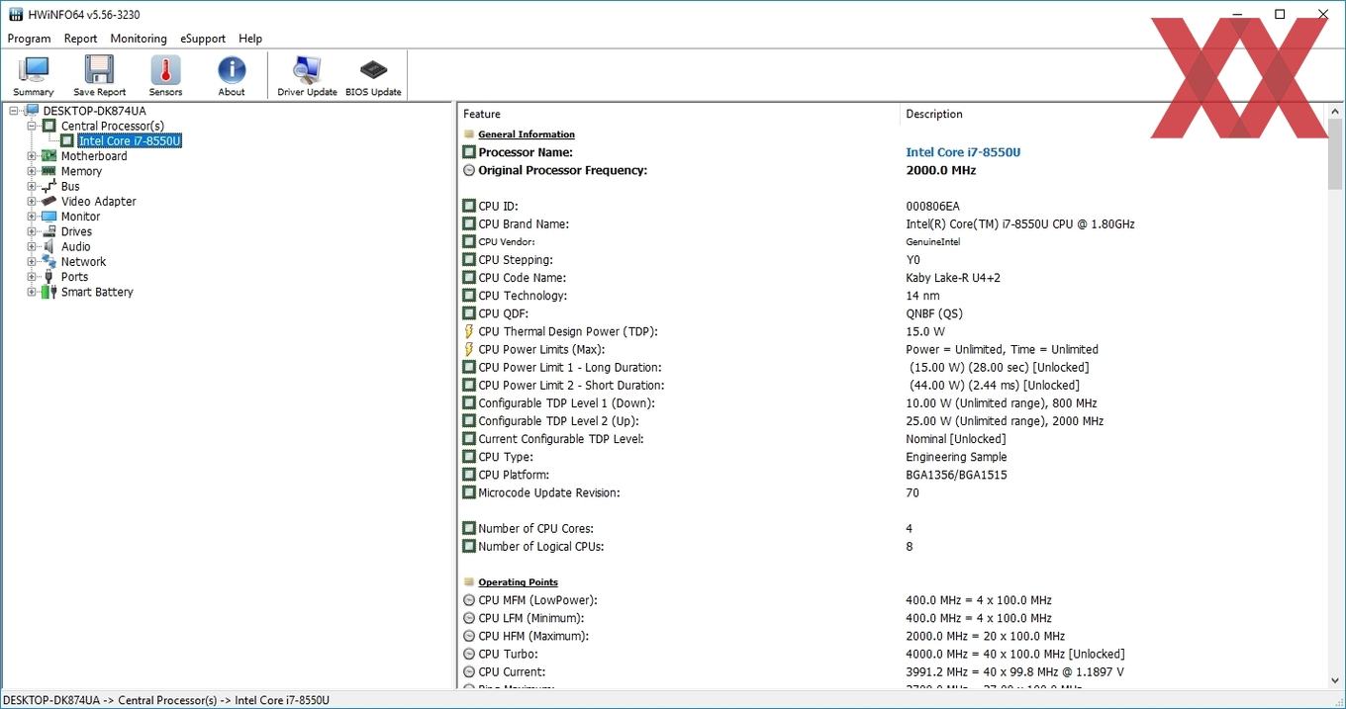Screen dimensions: 1346x709
Task: Click the 'Engineering Sample' value
Action: click(956, 457)
